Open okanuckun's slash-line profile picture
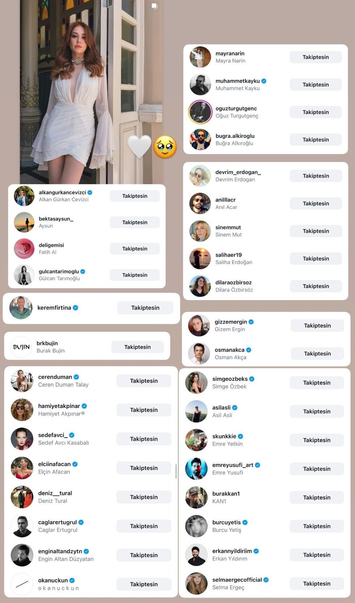Viewport: 355px width, 603px height. point(22,584)
